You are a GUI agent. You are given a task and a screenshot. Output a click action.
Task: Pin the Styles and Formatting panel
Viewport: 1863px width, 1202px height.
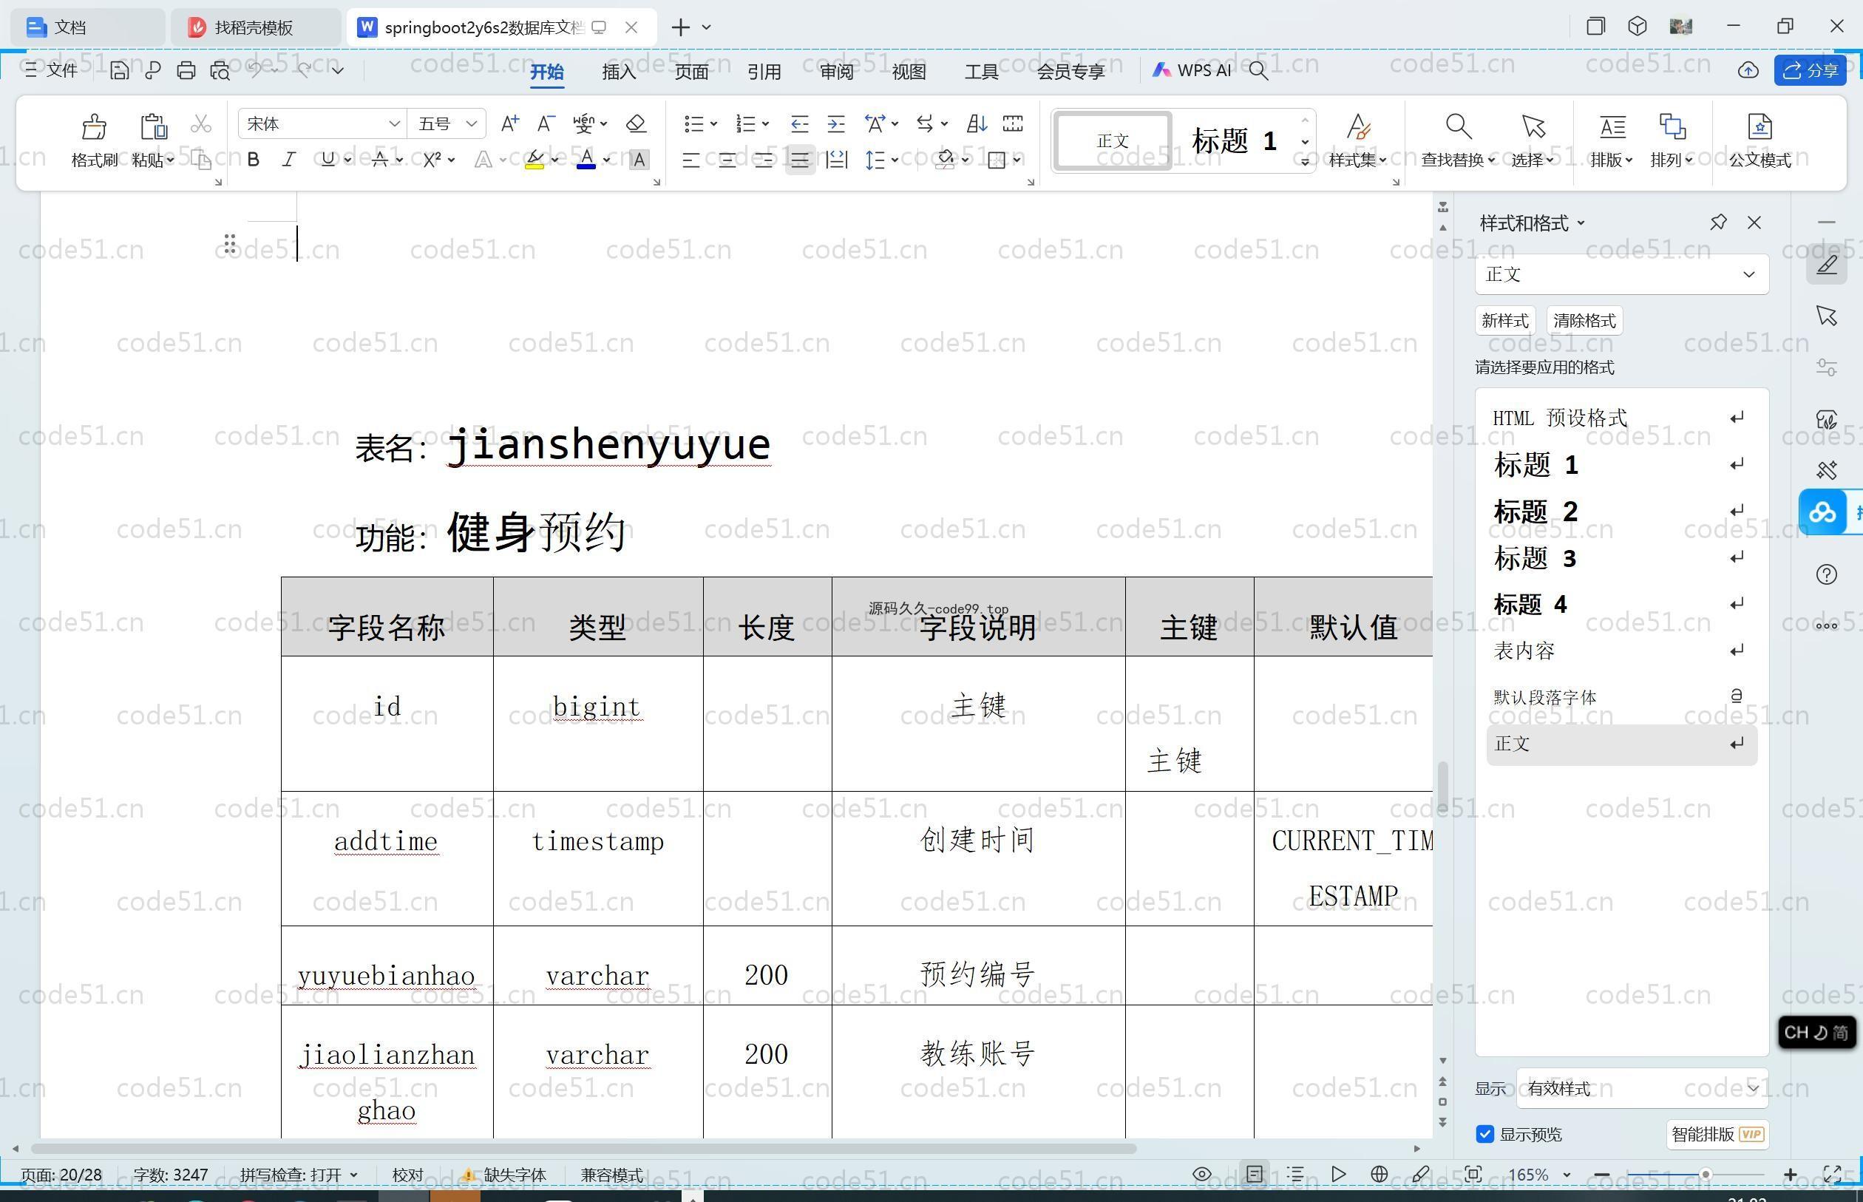click(x=1718, y=223)
